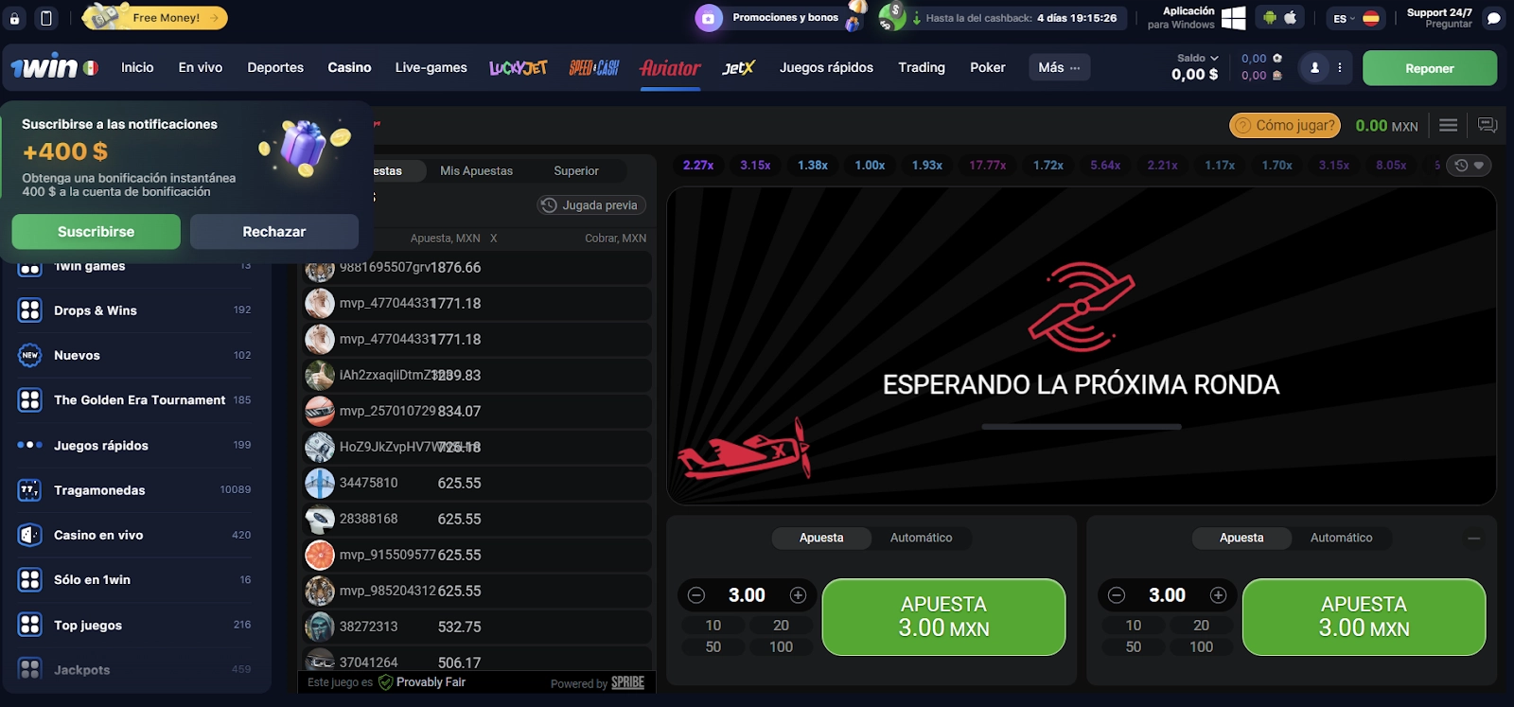The width and height of the screenshot is (1514, 707).
Task: Click the Jackpots sidebar icon
Action: click(30, 669)
